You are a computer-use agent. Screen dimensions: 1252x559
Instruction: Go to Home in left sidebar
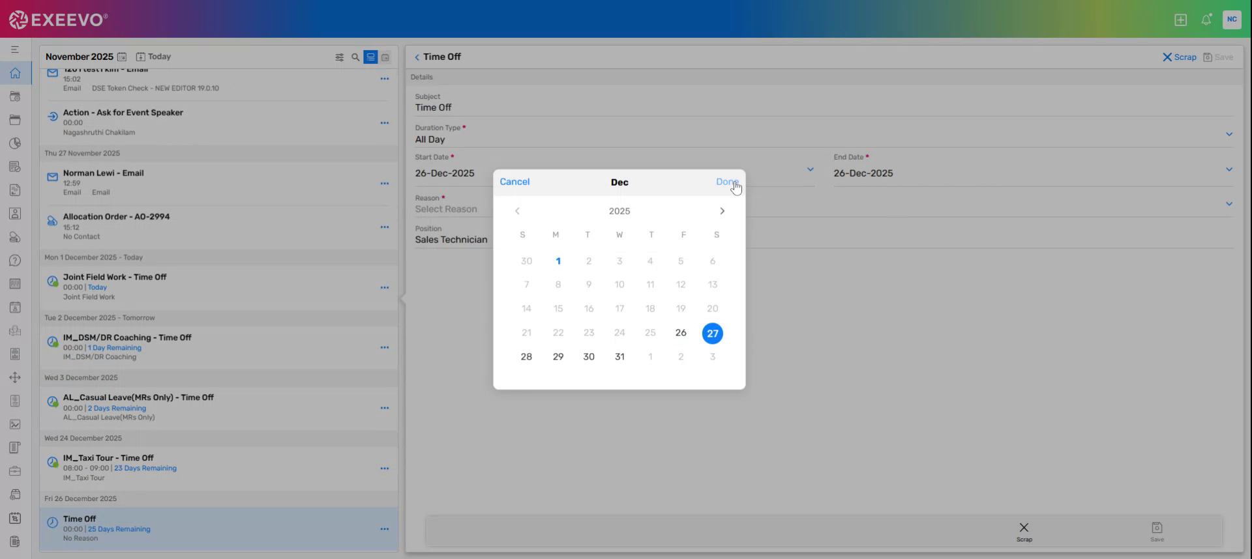coord(15,73)
